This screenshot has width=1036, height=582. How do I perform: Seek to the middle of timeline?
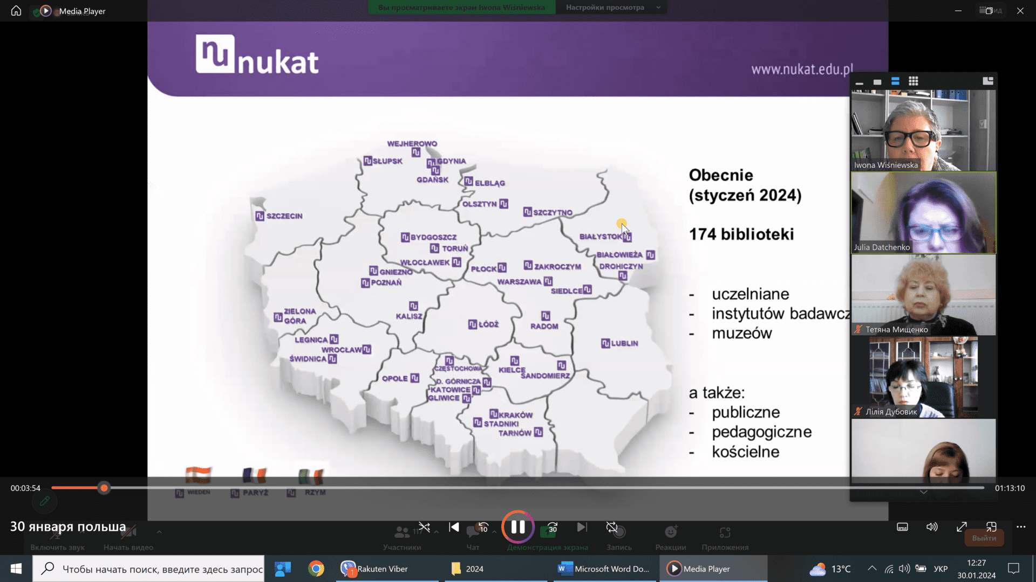tap(518, 488)
